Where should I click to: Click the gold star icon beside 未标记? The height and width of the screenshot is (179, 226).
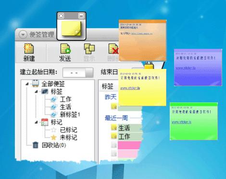point(54,137)
